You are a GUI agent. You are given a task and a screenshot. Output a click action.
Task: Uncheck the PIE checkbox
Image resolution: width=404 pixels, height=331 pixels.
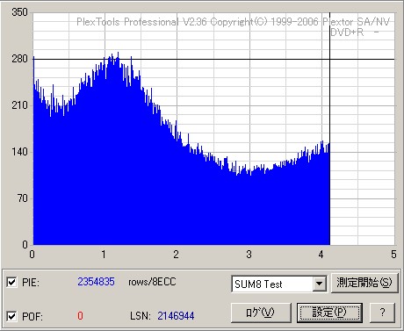[11, 283]
